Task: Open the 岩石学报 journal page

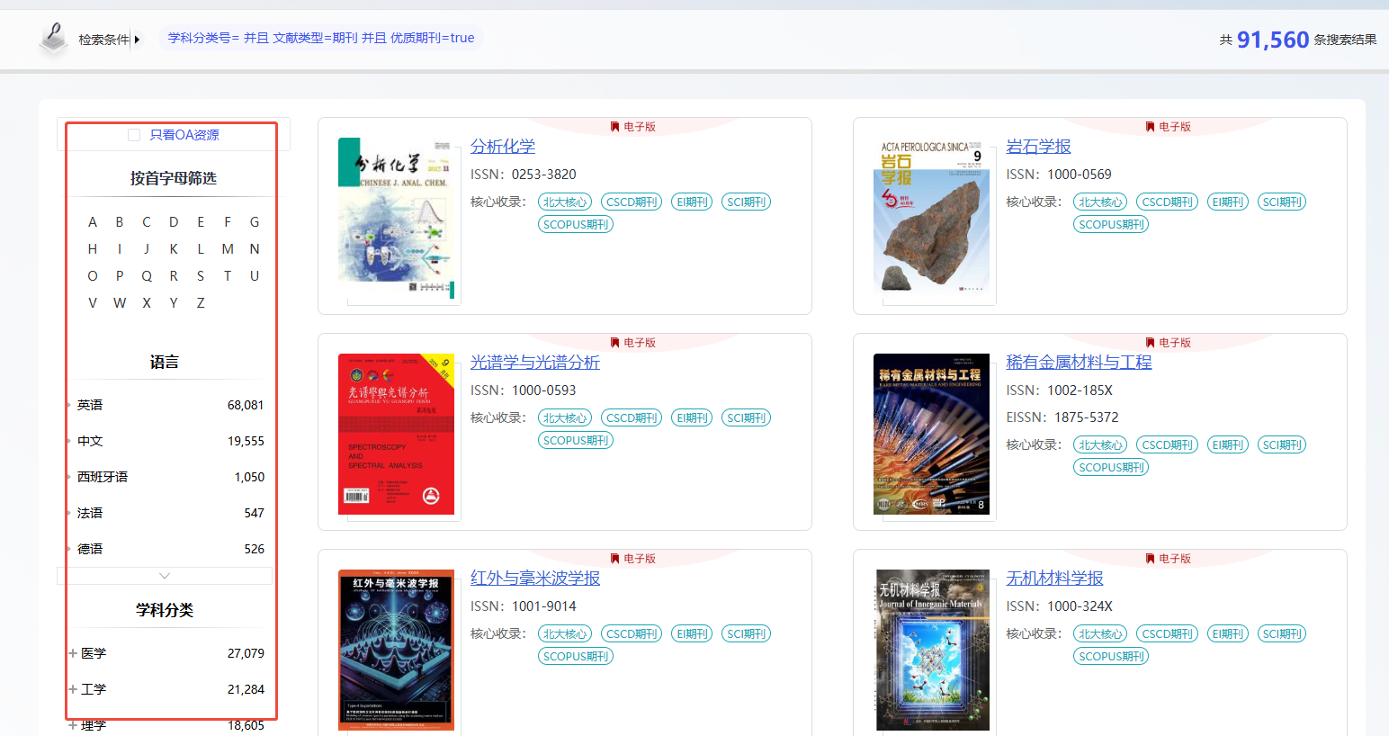Action: tap(1038, 146)
